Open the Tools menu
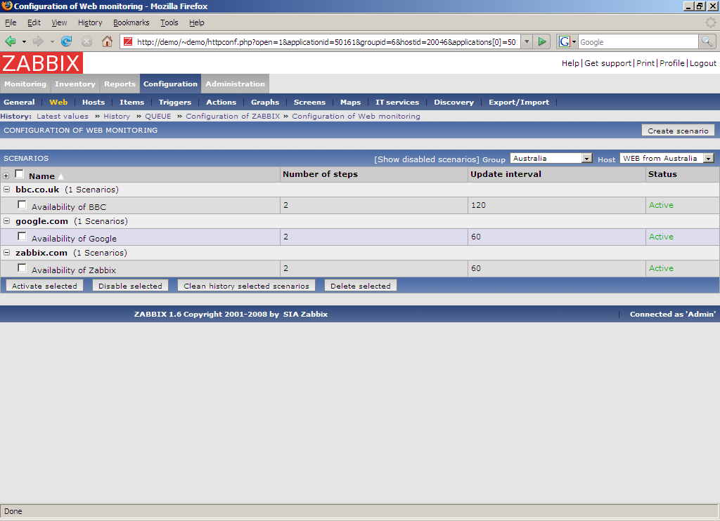The height and width of the screenshot is (521, 720). point(169,22)
